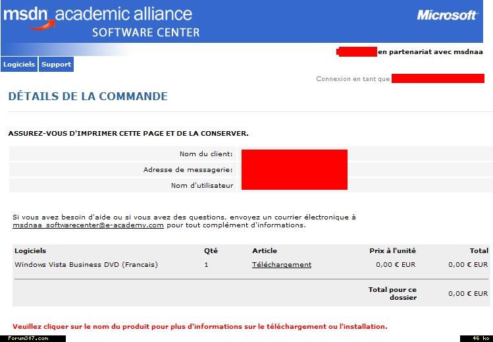Click the Nom d'utilisateur label
Screen dimensions: 493x342
(x=202, y=186)
